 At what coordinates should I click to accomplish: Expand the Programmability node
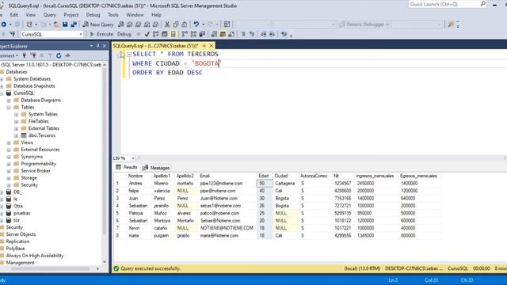[9, 164]
